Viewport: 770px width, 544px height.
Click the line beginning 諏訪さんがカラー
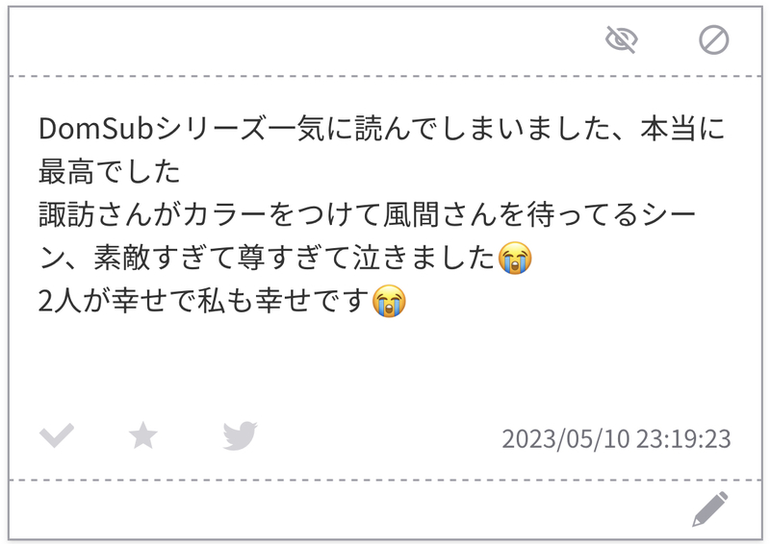pos(368,215)
